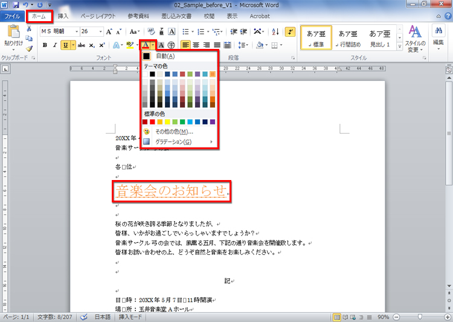Switch to the 挿入 tab

[x=63, y=16]
